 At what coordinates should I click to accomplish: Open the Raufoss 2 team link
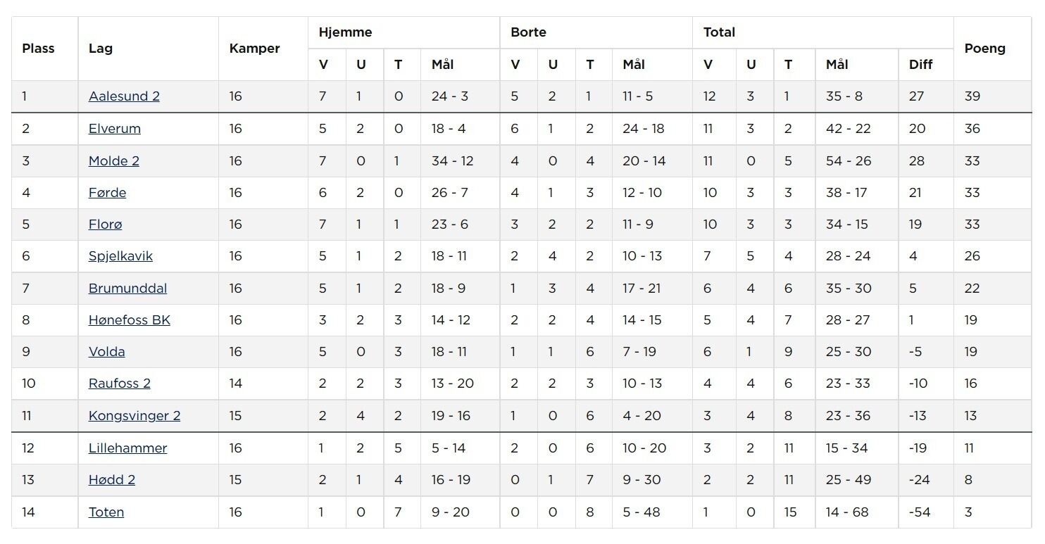[120, 384]
